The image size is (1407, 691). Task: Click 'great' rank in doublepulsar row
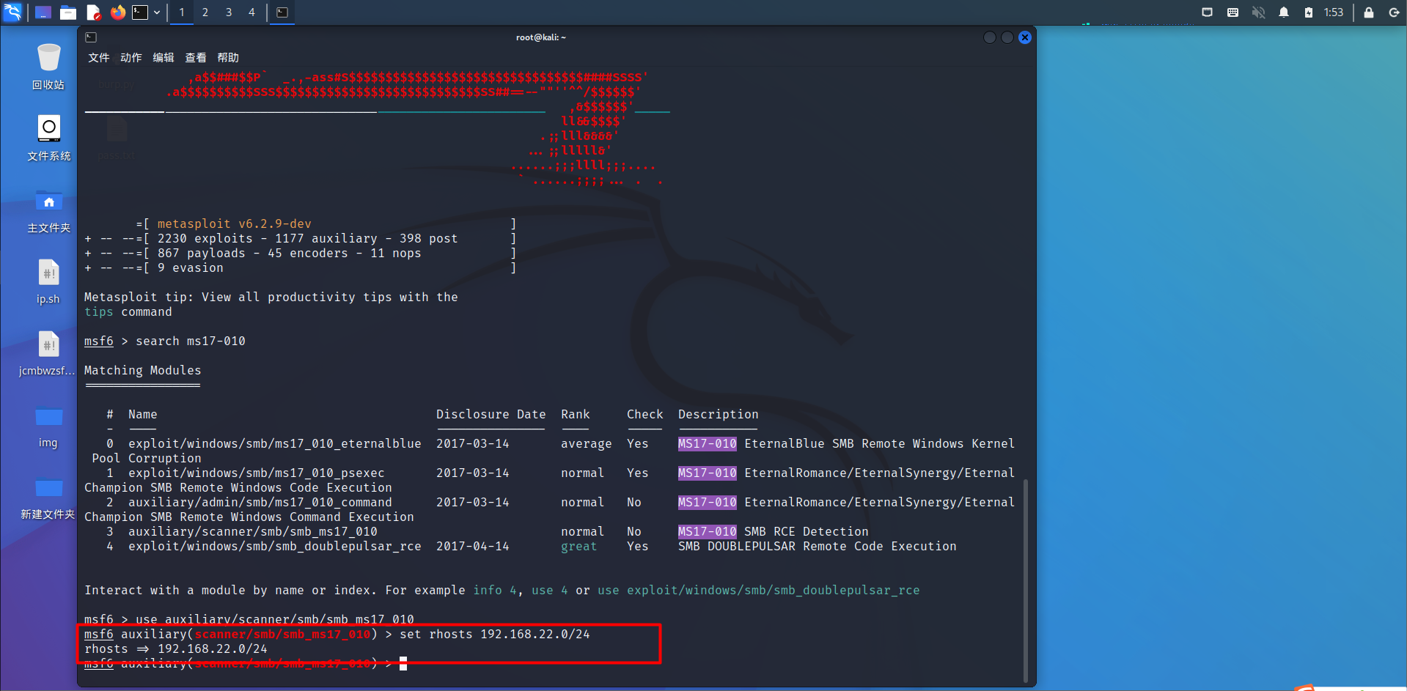(x=579, y=547)
